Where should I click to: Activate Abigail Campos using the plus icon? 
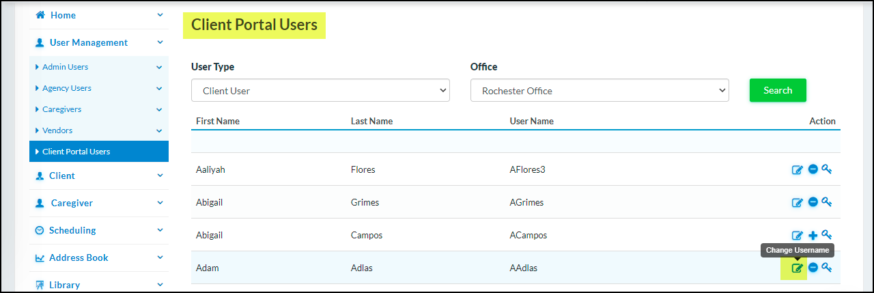point(813,236)
